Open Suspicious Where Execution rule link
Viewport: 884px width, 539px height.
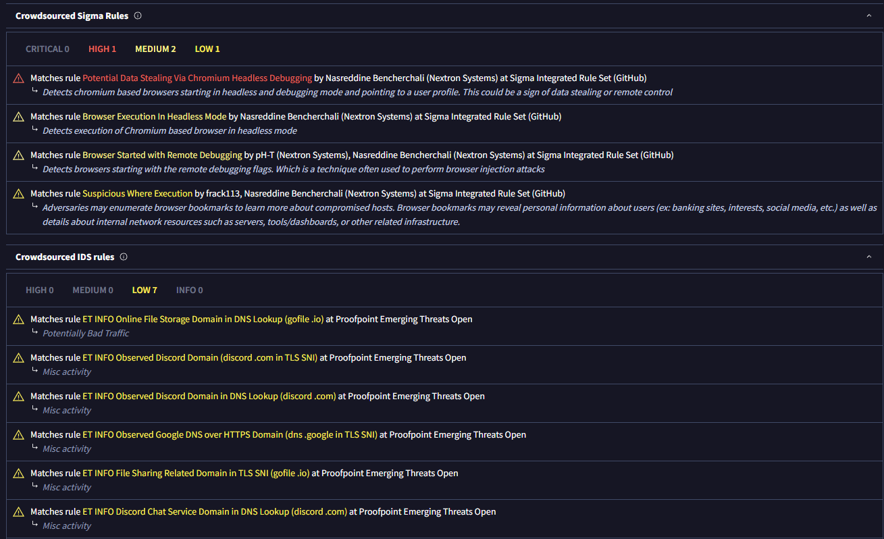pos(138,194)
